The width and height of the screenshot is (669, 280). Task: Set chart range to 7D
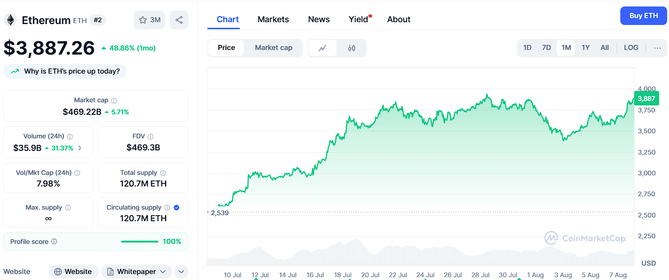547,48
